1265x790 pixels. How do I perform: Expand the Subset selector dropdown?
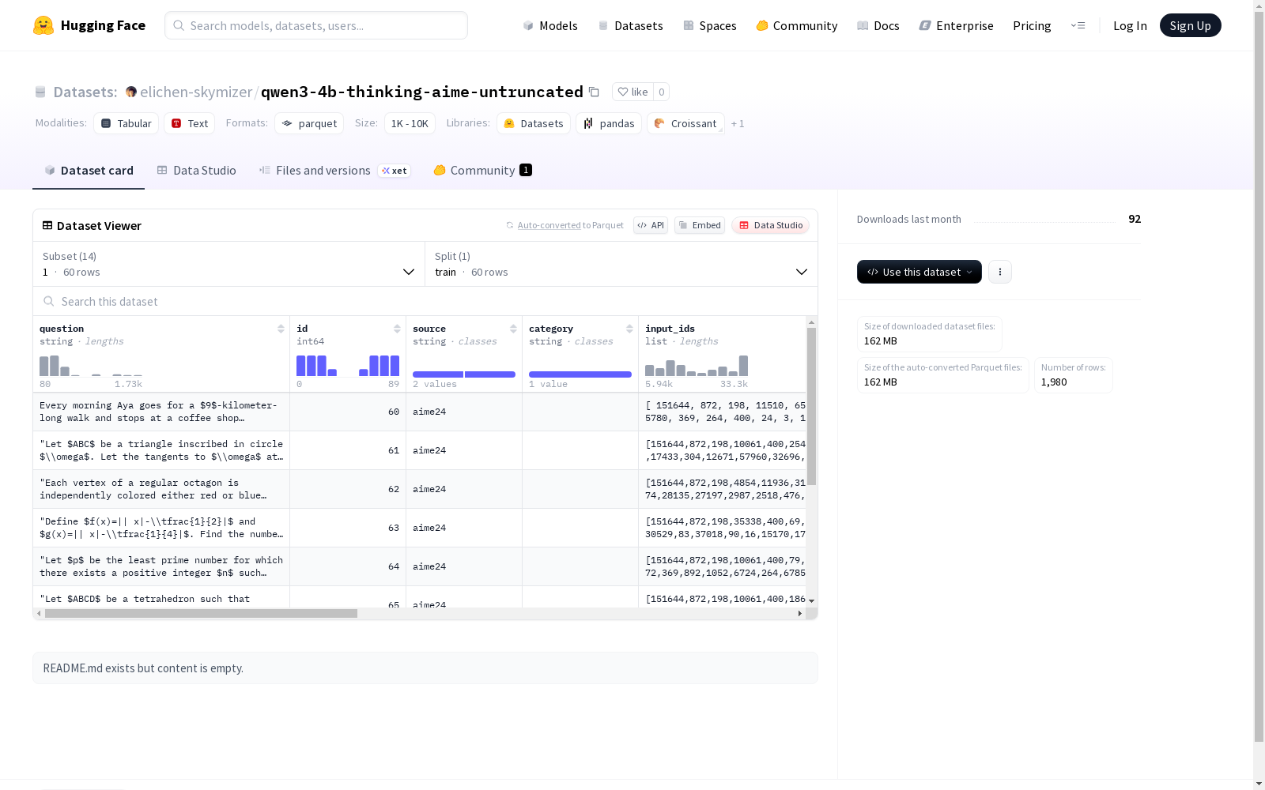(228, 264)
